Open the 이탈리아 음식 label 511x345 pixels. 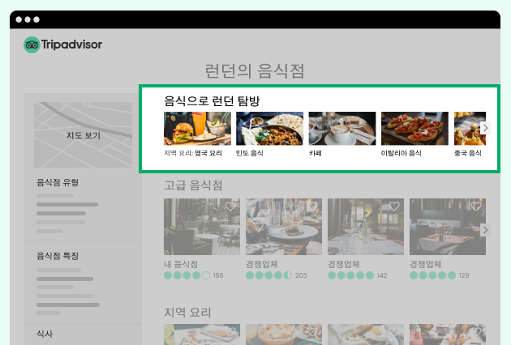pyautogui.click(x=401, y=153)
